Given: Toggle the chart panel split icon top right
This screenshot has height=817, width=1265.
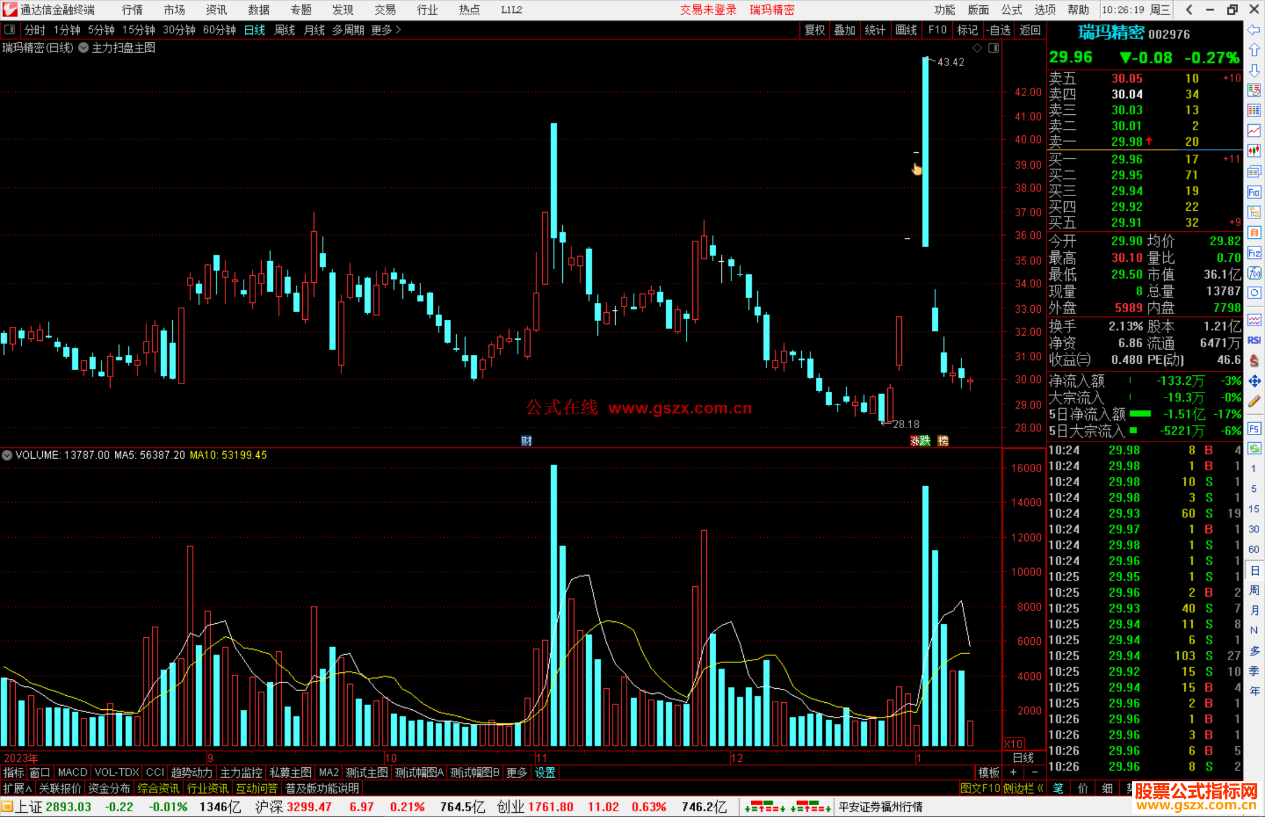Looking at the screenshot, I should 994,48.
